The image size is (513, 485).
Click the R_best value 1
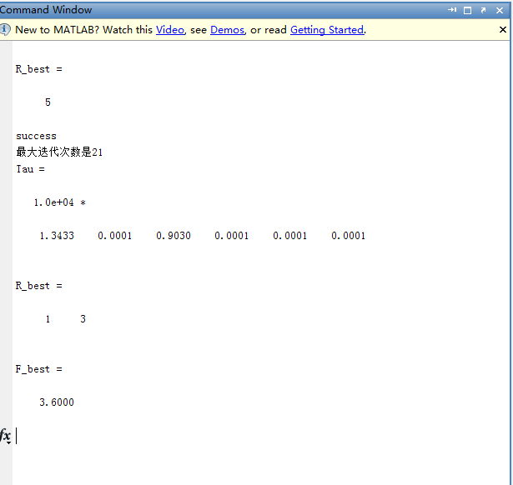click(x=48, y=319)
